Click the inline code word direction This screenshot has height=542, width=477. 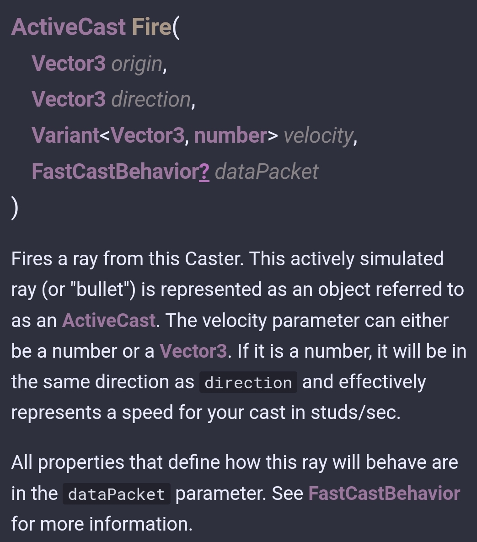click(248, 383)
